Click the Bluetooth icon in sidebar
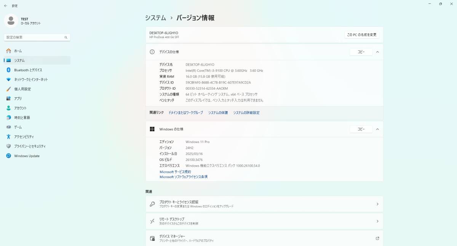Screen dimensions: 457x246 tap(8, 70)
